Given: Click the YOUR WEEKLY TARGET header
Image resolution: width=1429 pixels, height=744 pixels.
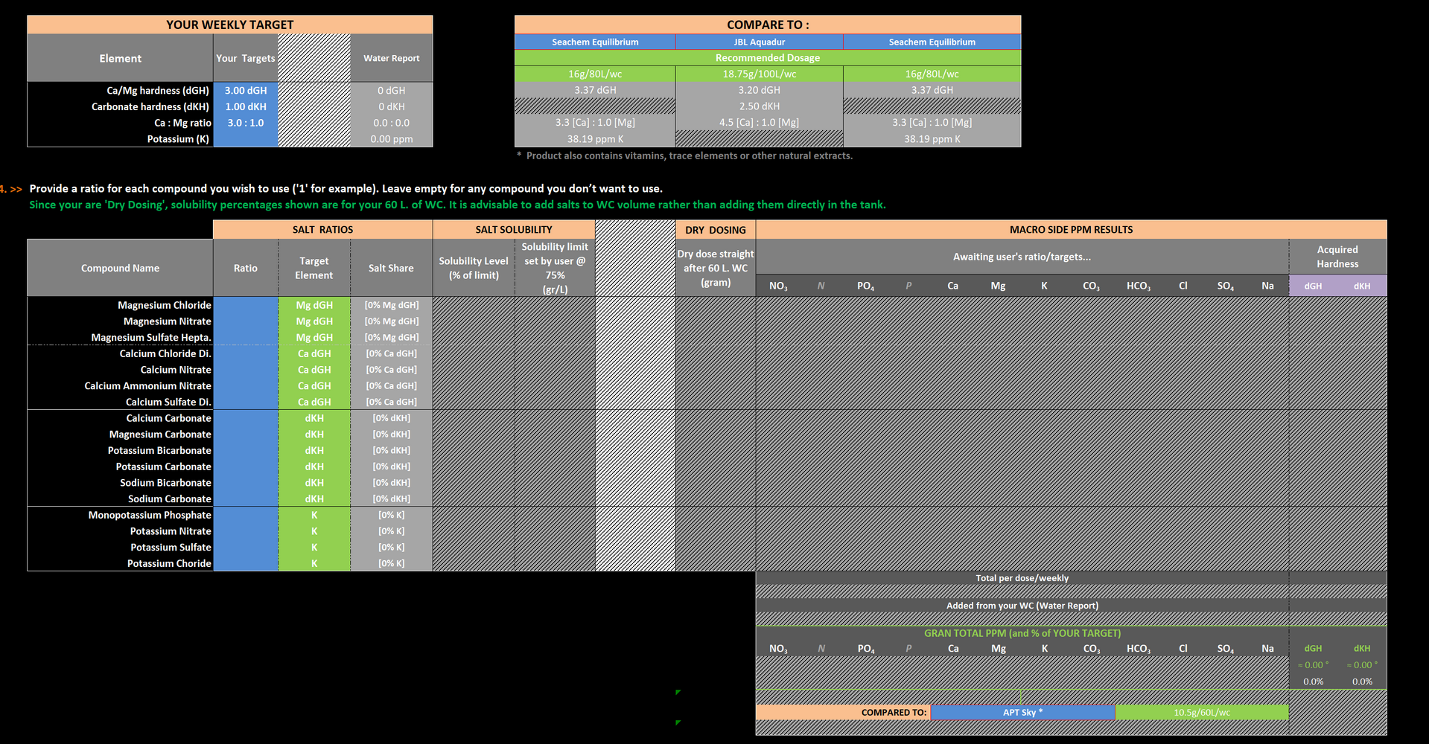Looking at the screenshot, I should point(230,25).
